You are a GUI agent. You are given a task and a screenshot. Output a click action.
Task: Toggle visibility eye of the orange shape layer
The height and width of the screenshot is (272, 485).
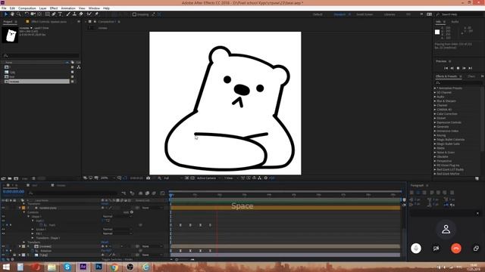(x=3, y=209)
